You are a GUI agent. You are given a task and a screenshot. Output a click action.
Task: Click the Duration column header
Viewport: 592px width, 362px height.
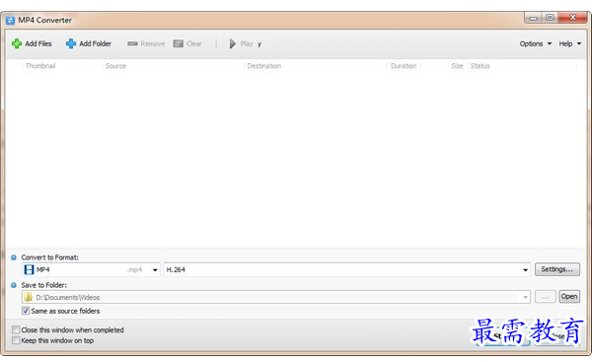click(x=404, y=66)
